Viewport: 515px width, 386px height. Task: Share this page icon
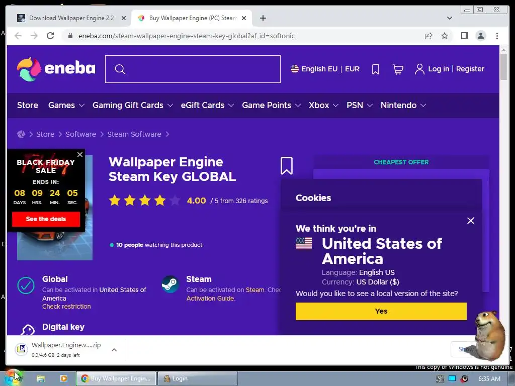pyautogui.click(x=428, y=36)
